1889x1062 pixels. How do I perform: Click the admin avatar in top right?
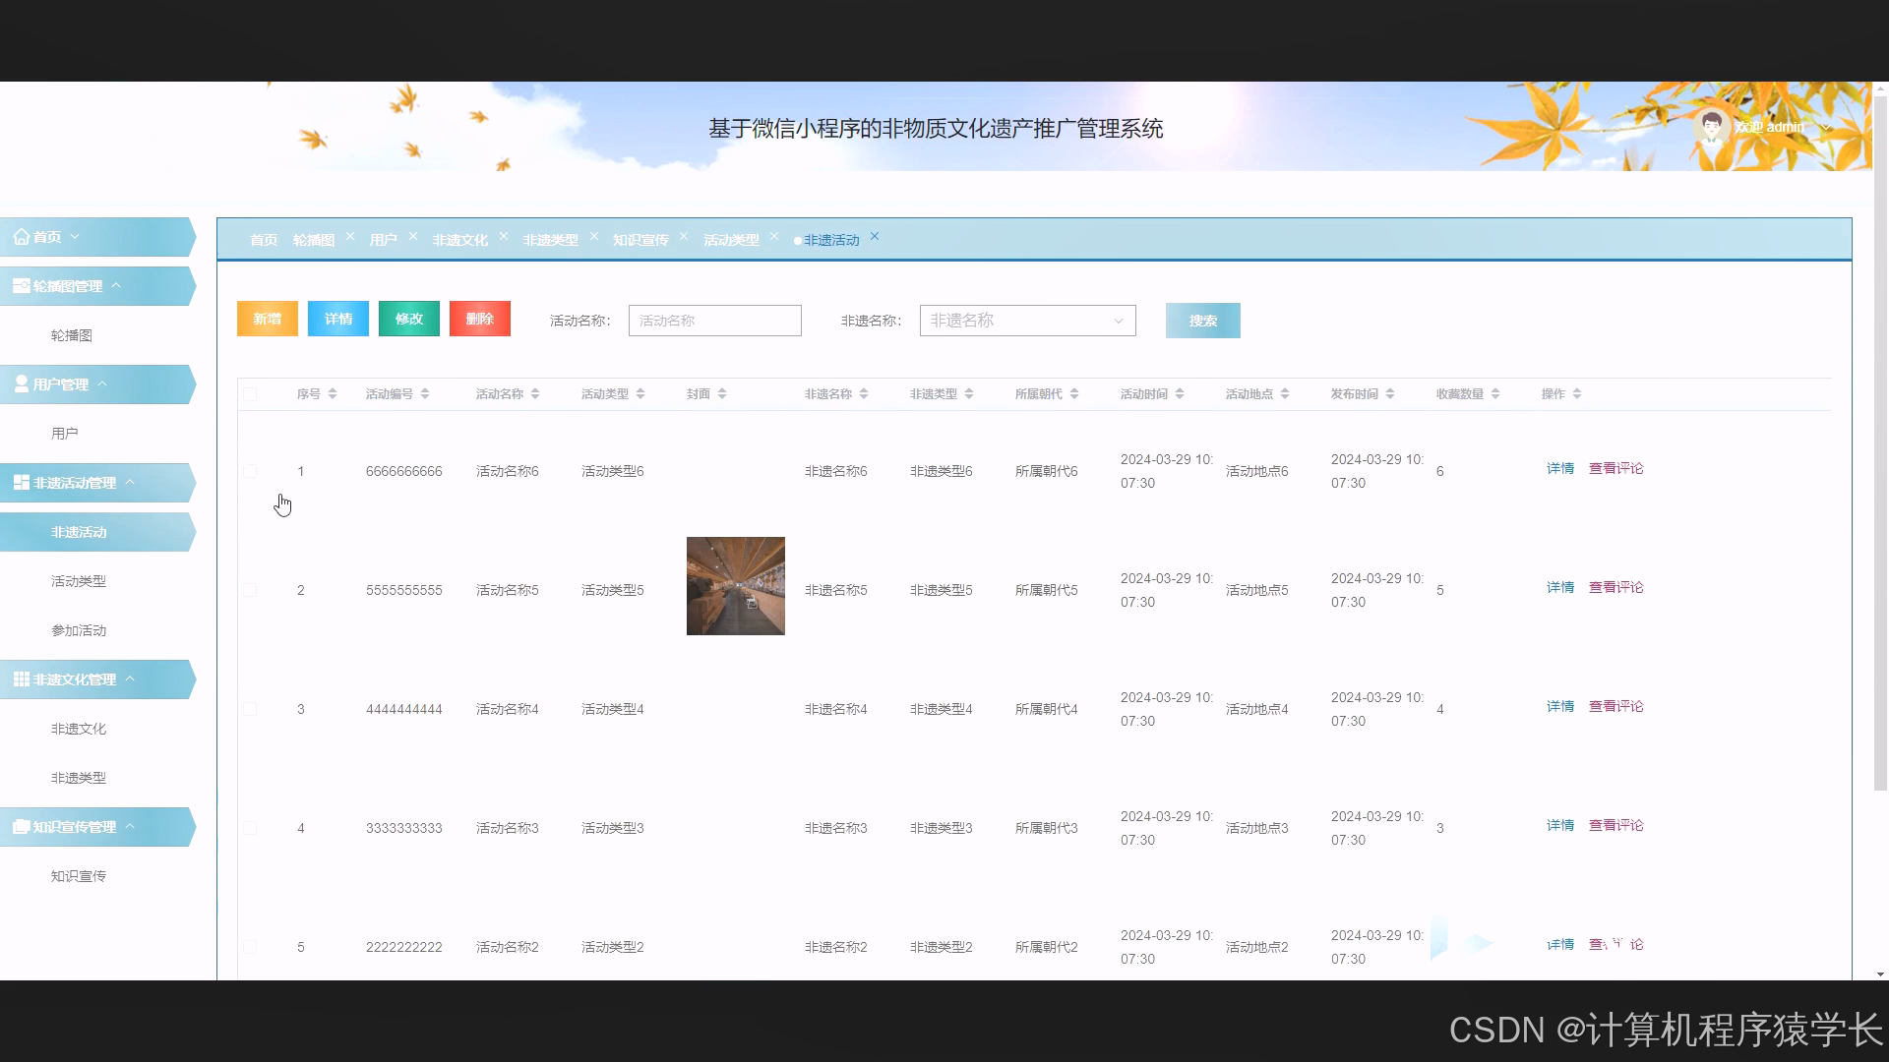click(x=1712, y=126)
